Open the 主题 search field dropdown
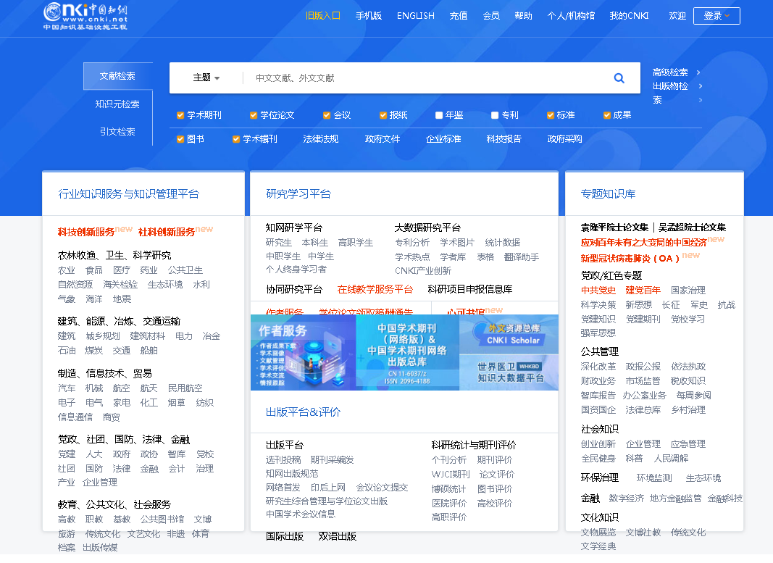Image resolution: width=773 pixels, height=563 pixels. [206, 78]
